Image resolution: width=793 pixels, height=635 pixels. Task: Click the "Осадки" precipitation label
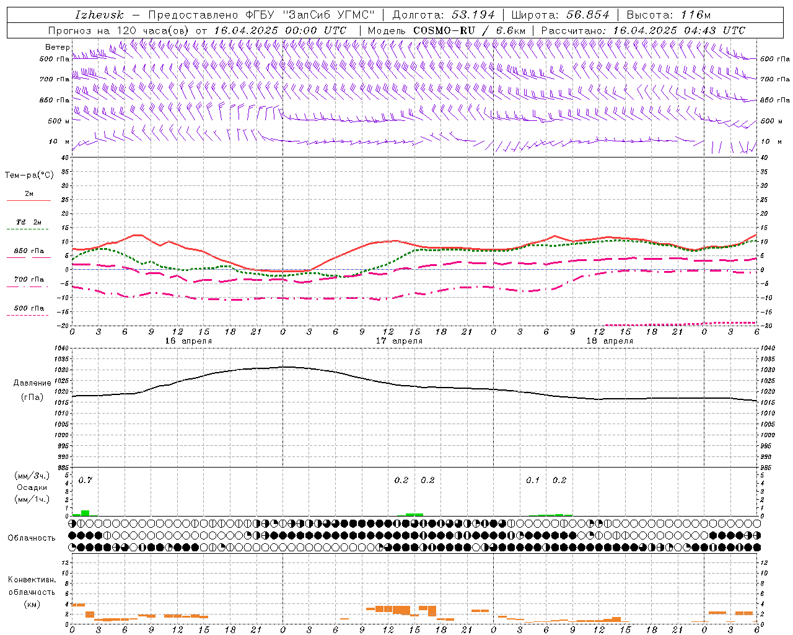(32, 487)
